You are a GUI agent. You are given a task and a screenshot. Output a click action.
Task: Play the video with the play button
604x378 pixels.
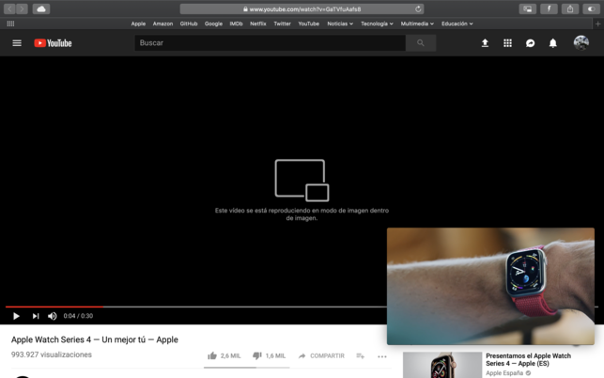point(16,316)
